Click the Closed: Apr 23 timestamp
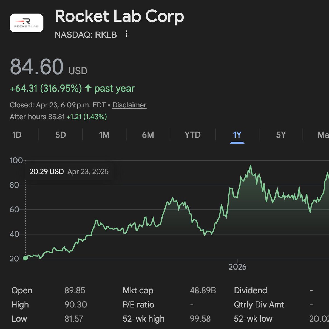This screenshot has height=329, width=329. [58, 105]
